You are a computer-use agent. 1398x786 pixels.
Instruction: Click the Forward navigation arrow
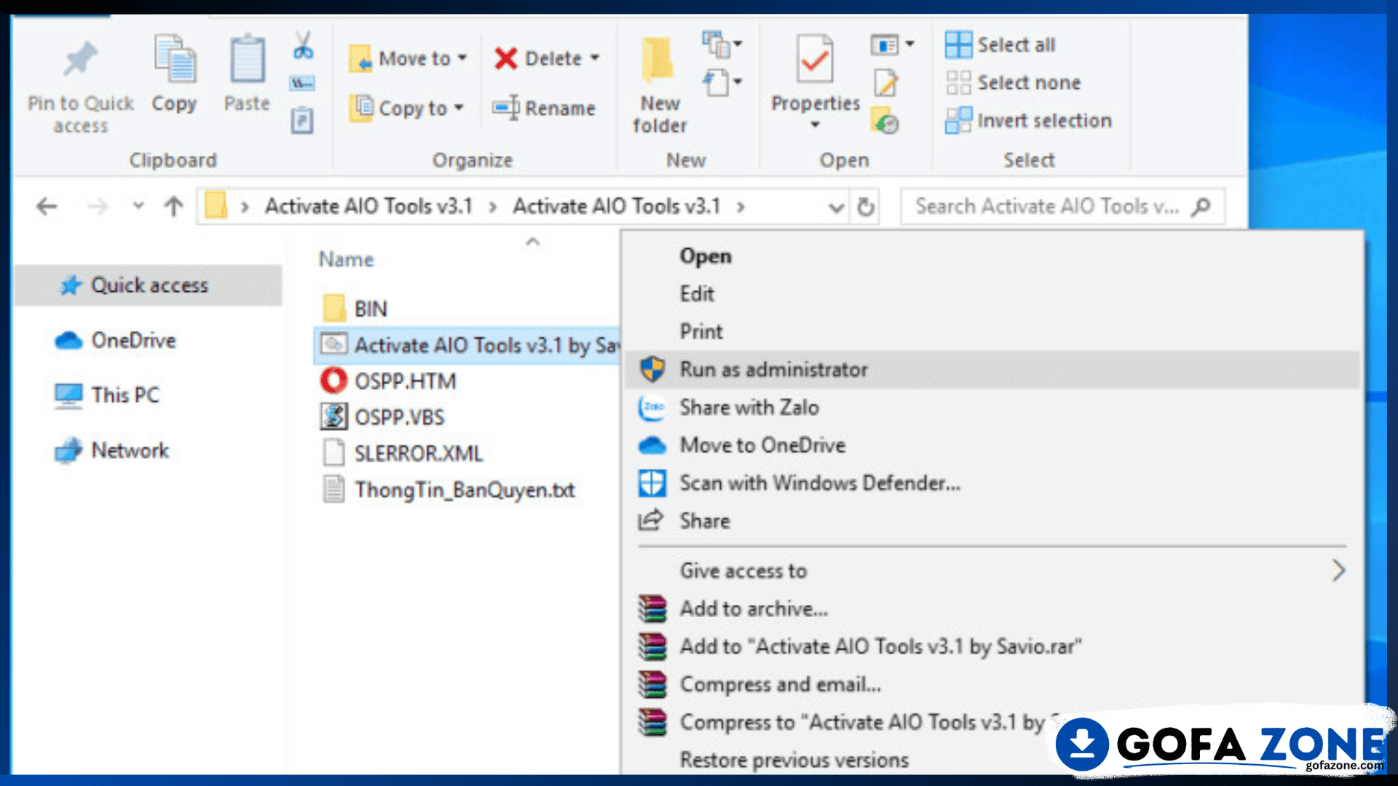click(x=98, y=207)
